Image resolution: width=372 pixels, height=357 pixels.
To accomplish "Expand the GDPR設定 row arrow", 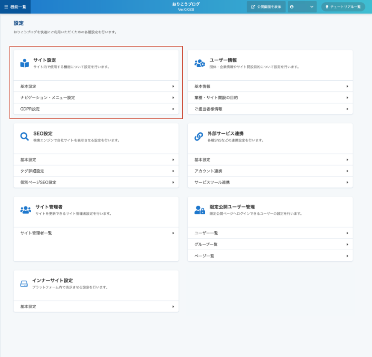I will pyautogui.click(x=173, y=109).
